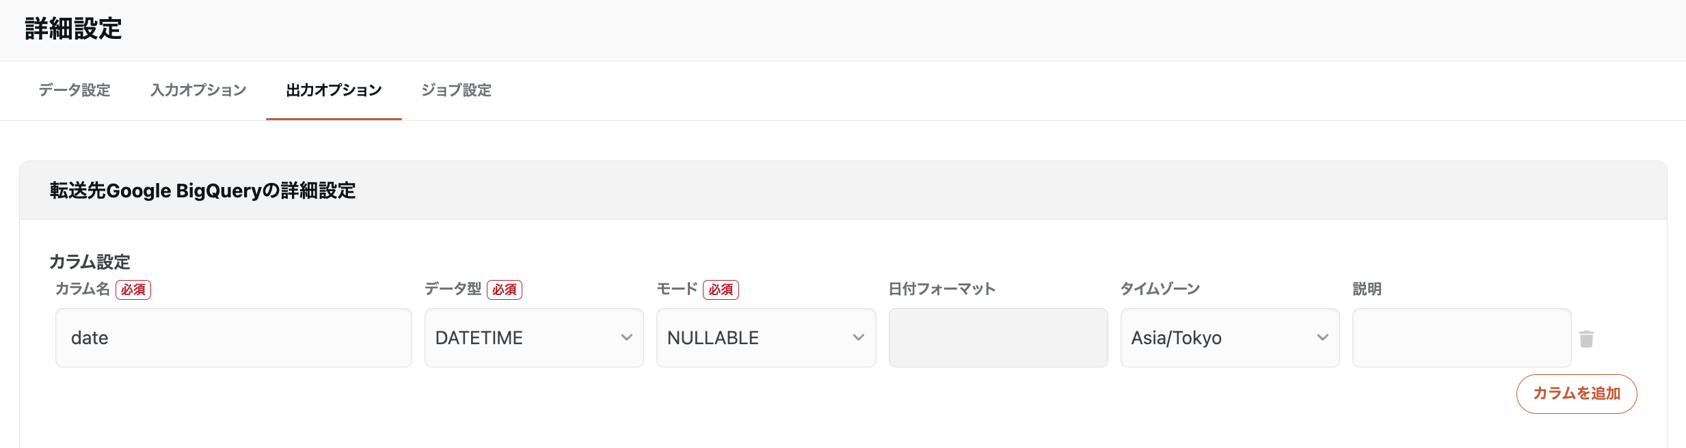Click the 必須 badge next to データ型
The width and height of the screenshot is (1686, 448).
(x=505, y=290)
